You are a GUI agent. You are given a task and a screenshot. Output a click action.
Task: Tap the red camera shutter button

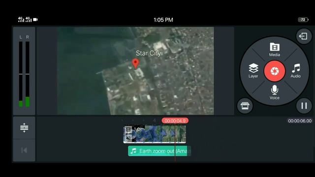click(x=275, y=71)
